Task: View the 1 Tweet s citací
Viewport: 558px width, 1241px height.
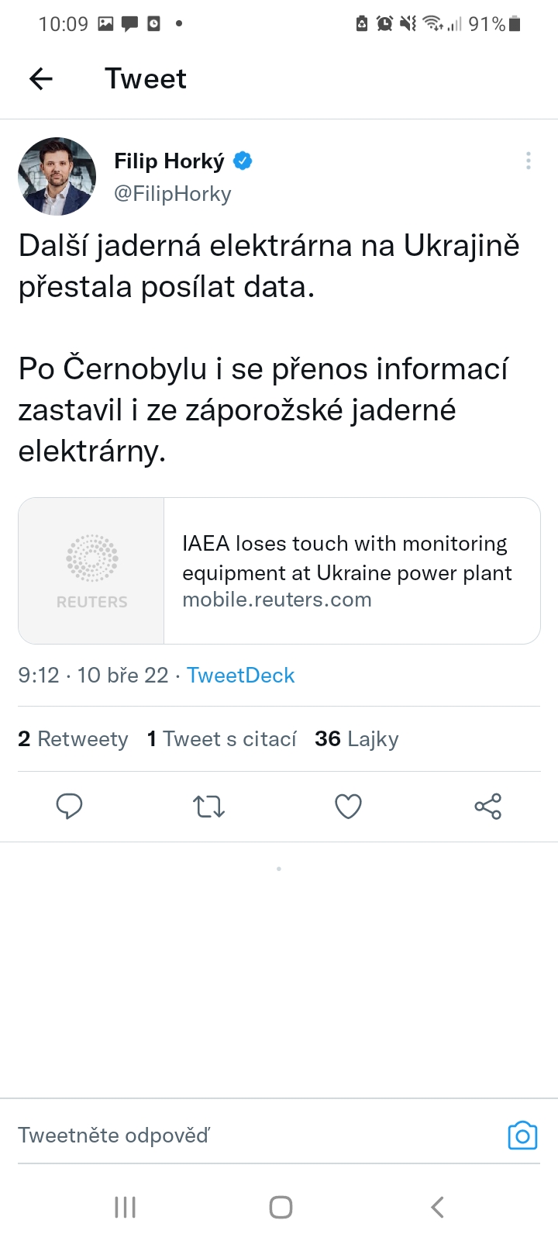Action: click(222, 739)
